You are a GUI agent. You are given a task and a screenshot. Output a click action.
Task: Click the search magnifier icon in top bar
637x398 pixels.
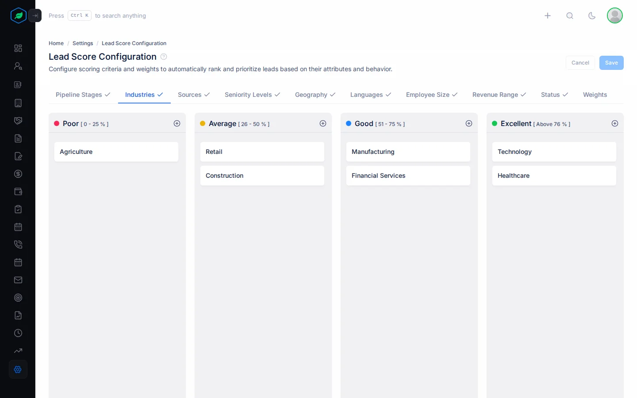point(570,15)
